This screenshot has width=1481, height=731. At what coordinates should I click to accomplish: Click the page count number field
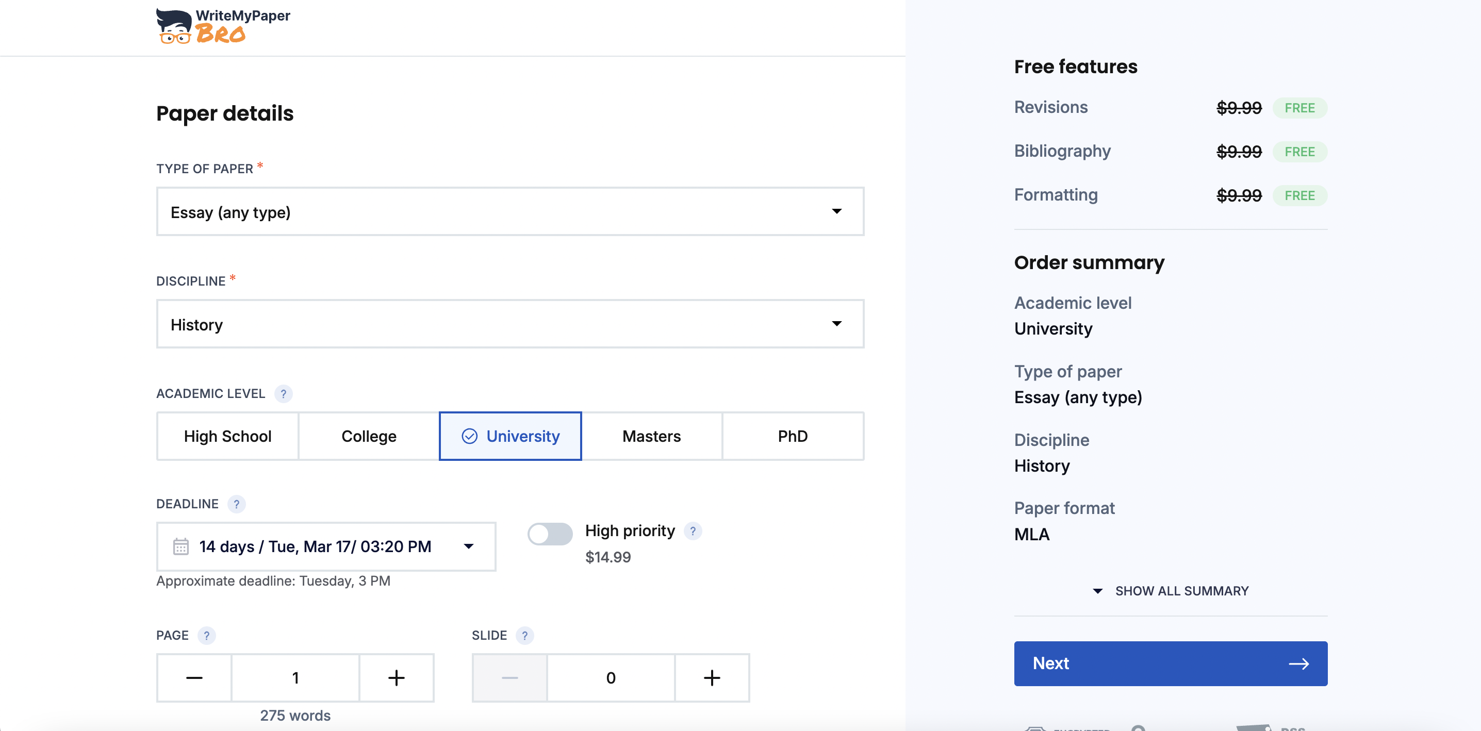click(x=295, y=678)
